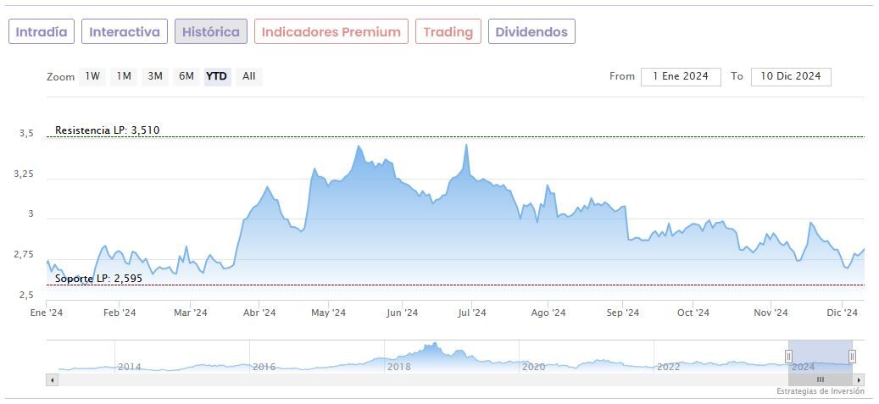The width and height of the screenshot is (879, 404).
Task: Select the Histórica tab
Action: [211, 32]
